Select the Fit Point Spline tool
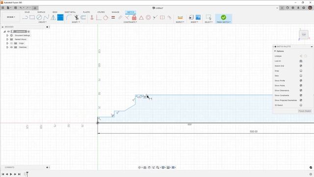 (46, 18)
